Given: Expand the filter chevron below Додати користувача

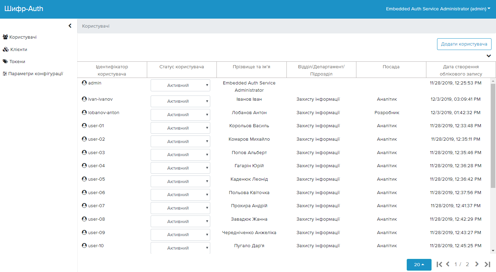Looking at the screenshot, I should pos(488,56).
